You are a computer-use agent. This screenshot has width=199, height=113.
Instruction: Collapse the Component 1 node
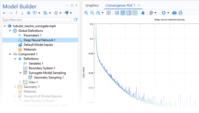click(x=10, y=54)
